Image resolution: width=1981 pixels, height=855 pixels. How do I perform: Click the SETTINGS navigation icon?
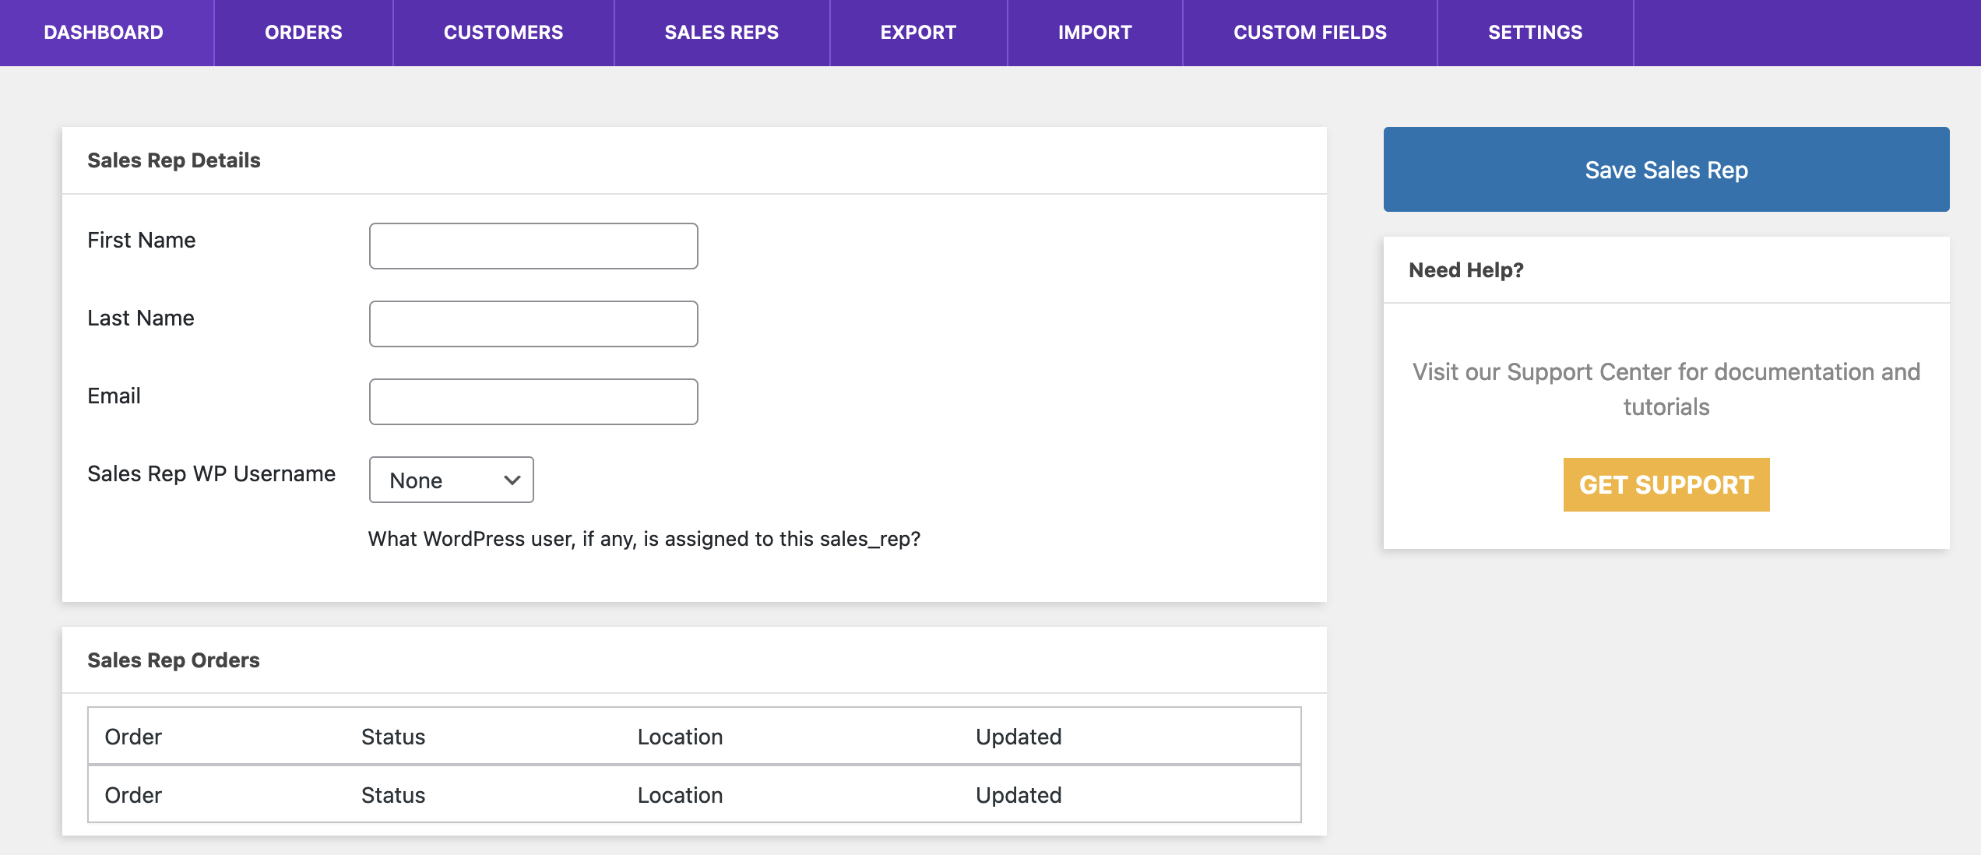tap(1535, 33)
